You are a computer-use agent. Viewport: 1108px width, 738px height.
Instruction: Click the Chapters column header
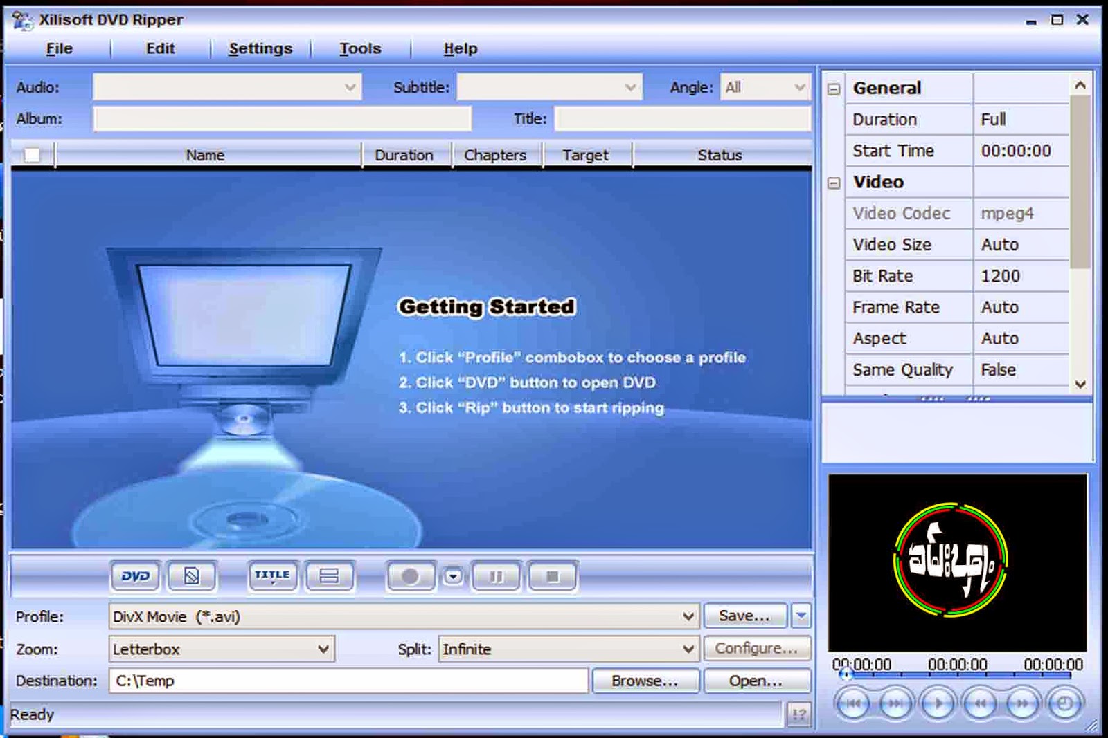pyautogui.click(x=495, y=155)
